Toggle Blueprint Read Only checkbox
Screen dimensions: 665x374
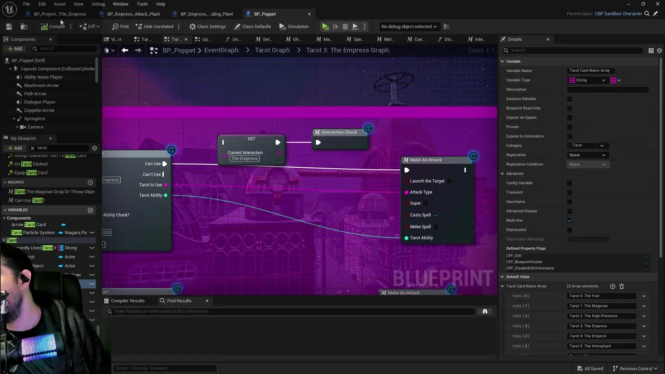[569, 108]
